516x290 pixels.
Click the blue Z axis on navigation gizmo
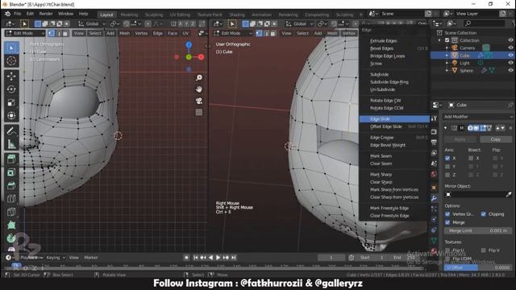189,45
